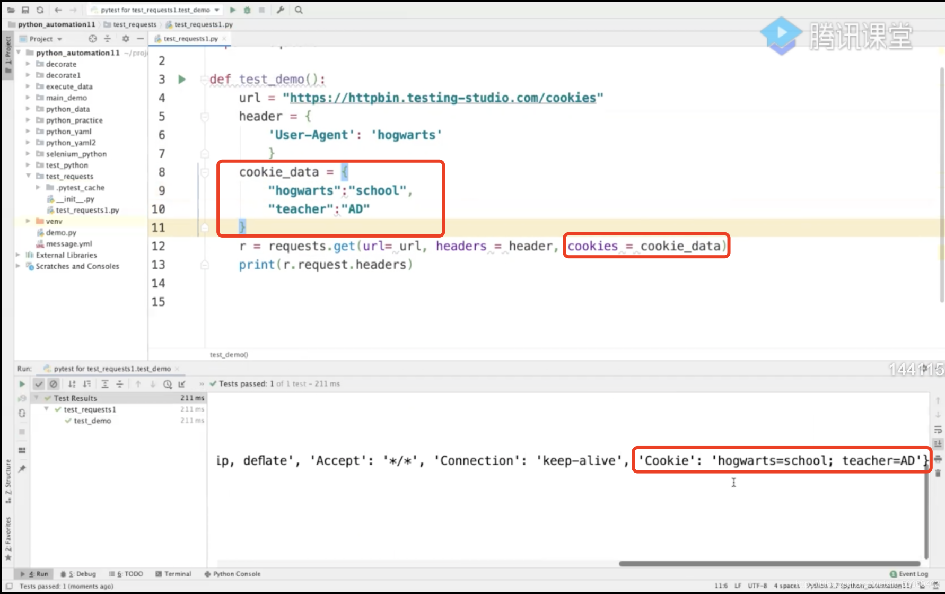Image resolution: width=945 pixels, height=594 pixels.
Task: Select message.yml in the project tree
Action: [64, 243]
